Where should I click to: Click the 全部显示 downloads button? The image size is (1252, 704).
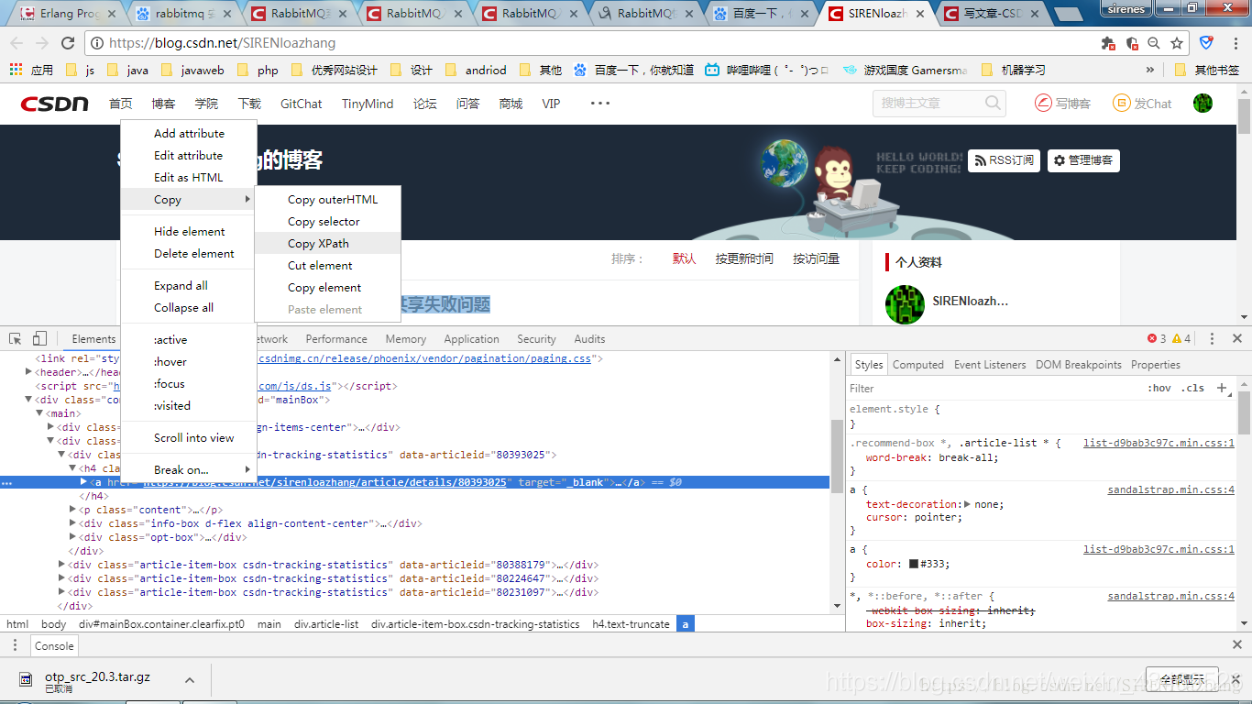pos(1181,679)
